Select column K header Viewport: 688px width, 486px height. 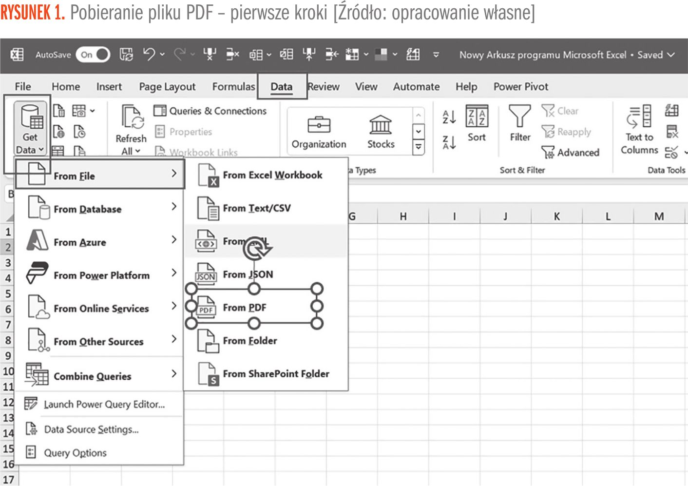point(556,216)
